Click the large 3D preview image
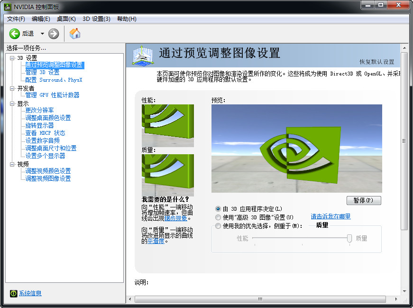Screen dimensions: 413x308 click(x=296, y=149)
